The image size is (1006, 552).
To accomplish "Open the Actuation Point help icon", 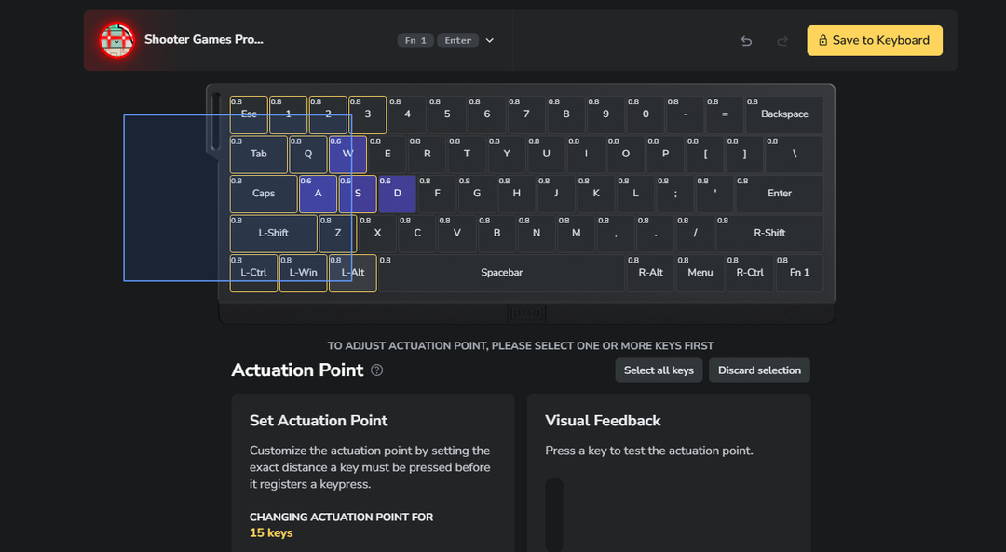I will [x=377, y=370].
